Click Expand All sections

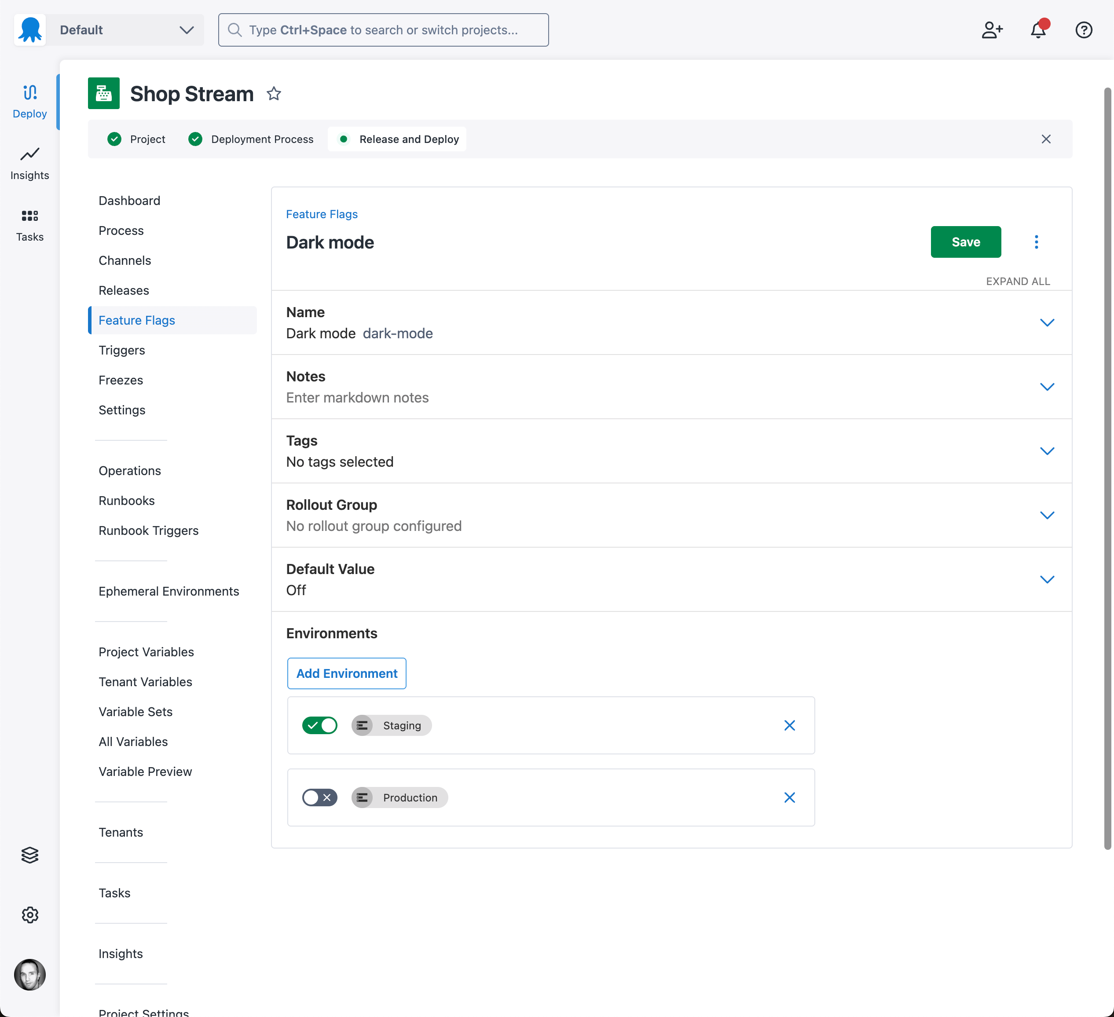[1018, 281]
